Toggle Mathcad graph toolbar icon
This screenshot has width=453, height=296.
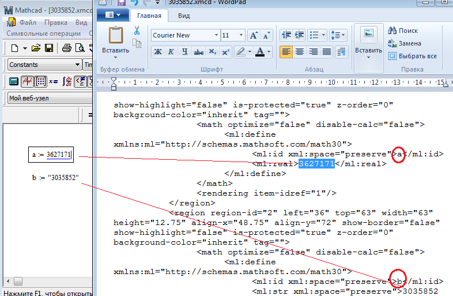(x=28, y=81)
